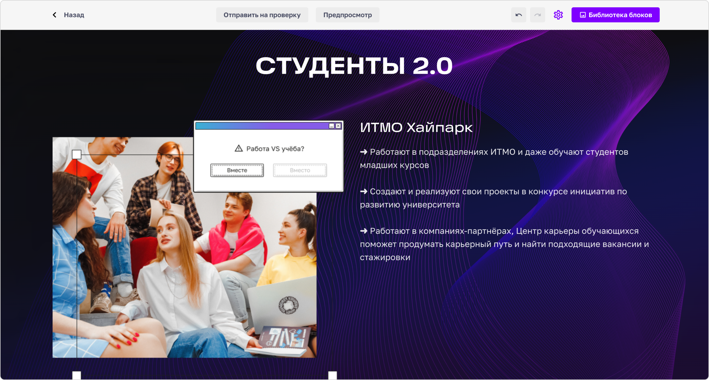This screenshot has height=380, width=709.
Task: Close the Работа VS учёба dialog
Action: (338, 126)
